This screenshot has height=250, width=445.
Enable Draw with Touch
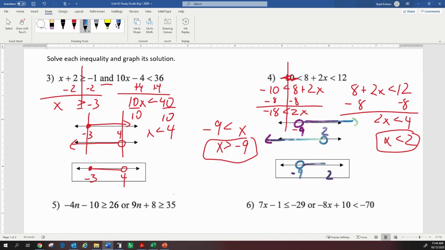click(x=22, y=26)
